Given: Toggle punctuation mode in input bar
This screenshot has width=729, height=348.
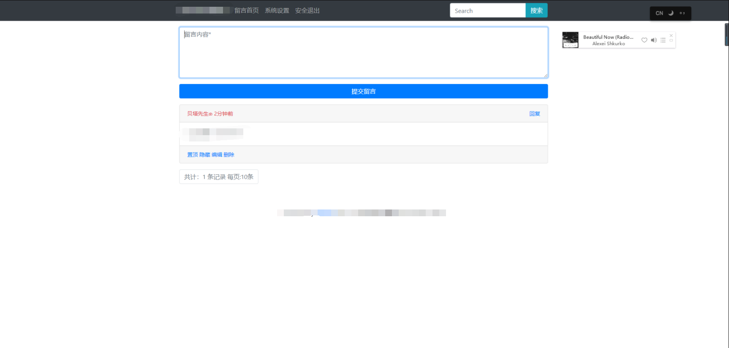Looking at the screenshot, I should 682,13.
